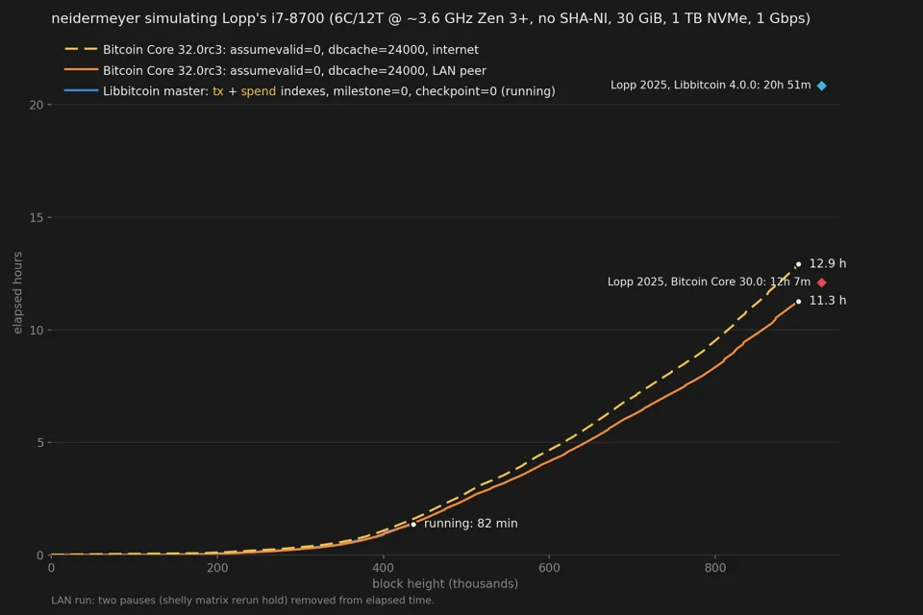Click the solid orange legend line sample
923x615 pixels.
81,70
